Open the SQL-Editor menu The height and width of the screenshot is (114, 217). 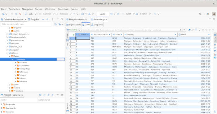50,9
